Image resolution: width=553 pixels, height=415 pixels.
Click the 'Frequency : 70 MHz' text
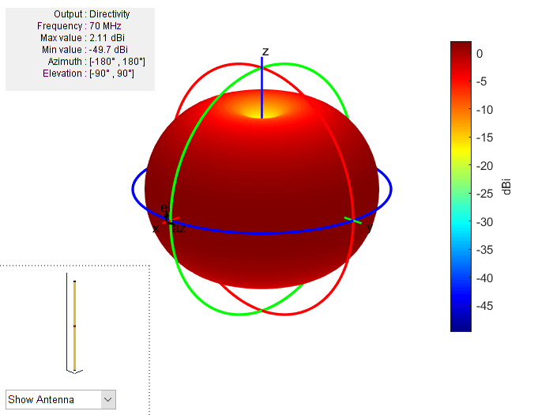pyautogui.click(x=79, y=26)
